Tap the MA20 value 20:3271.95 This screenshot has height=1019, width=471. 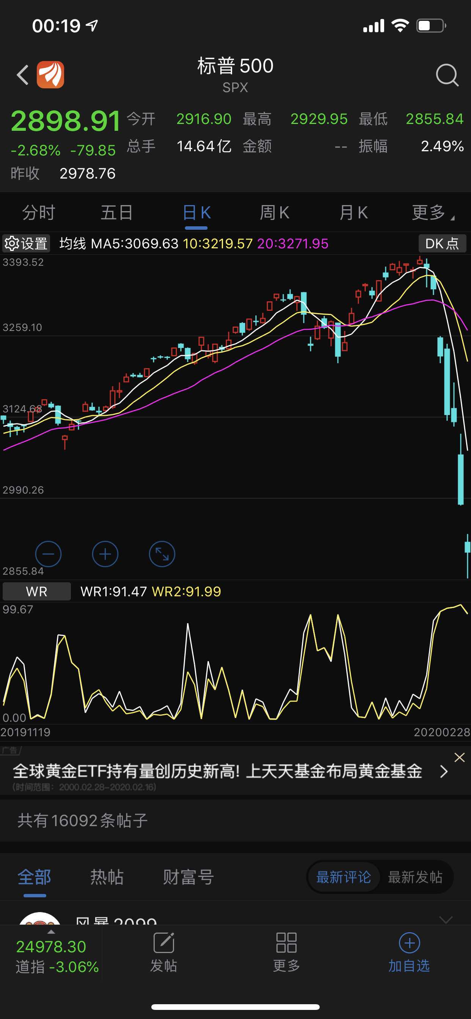(293, 243)
